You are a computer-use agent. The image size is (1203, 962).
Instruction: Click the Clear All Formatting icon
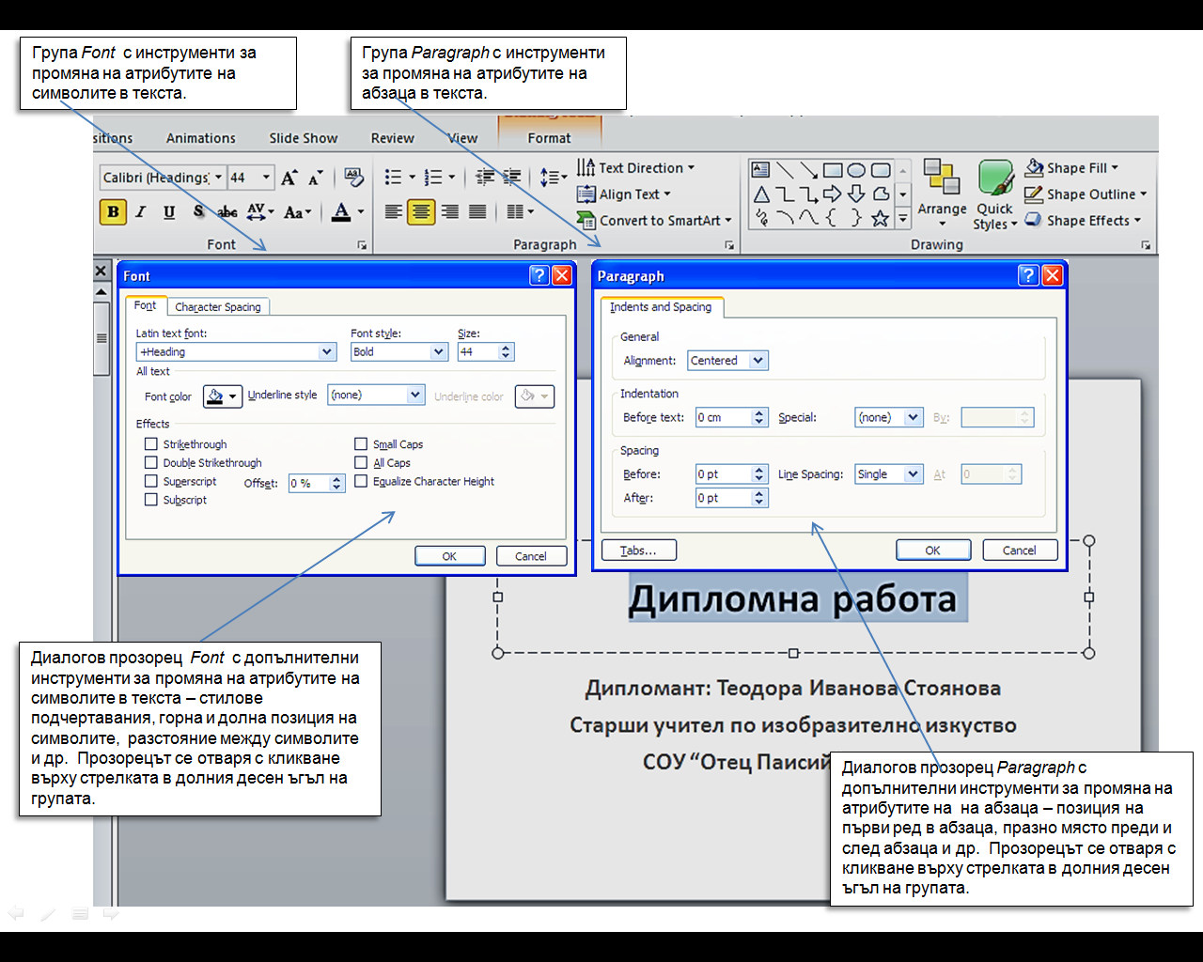[x=353, y=178]
